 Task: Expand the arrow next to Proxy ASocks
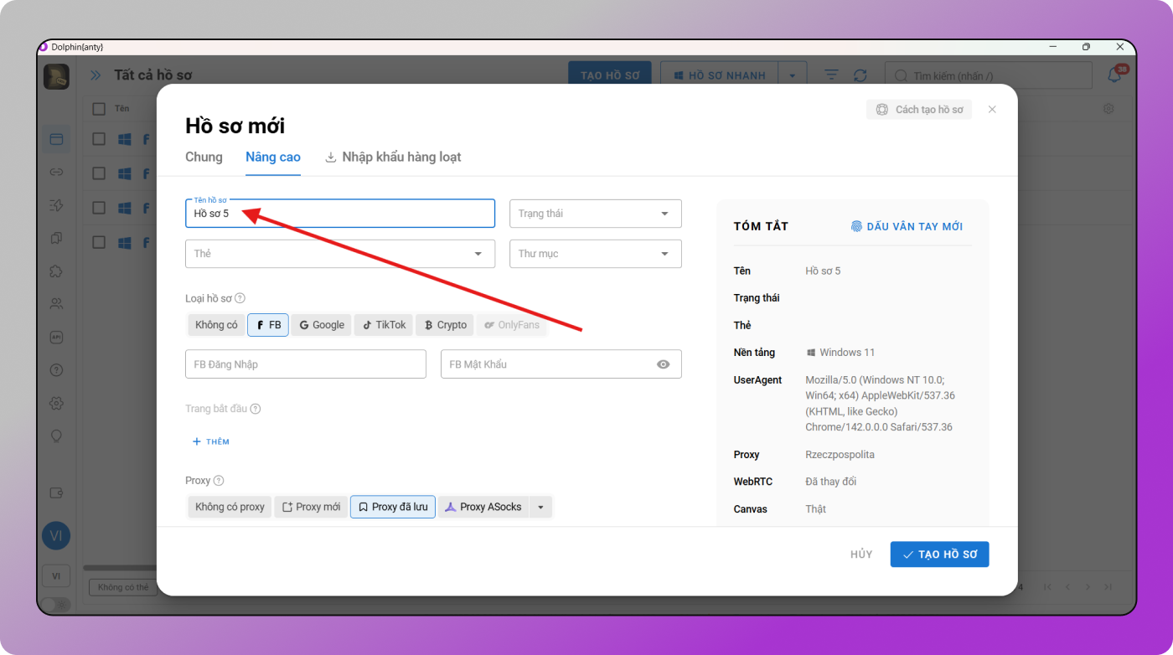point(540,507)
